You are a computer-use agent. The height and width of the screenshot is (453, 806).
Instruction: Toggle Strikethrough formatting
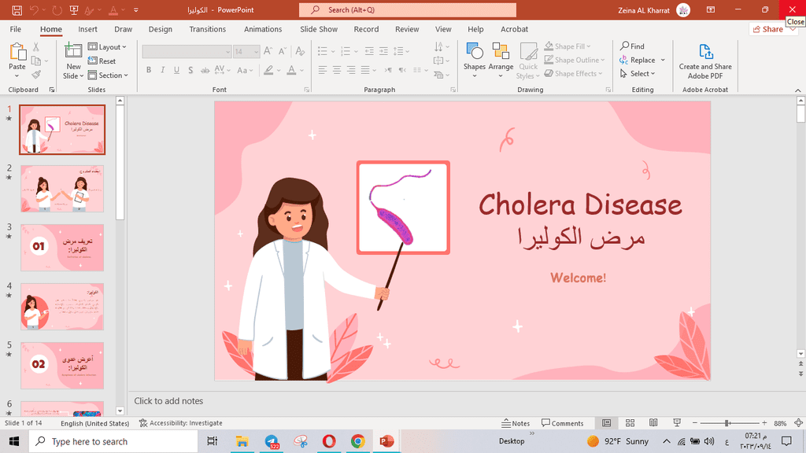click(x=205, y=70)
